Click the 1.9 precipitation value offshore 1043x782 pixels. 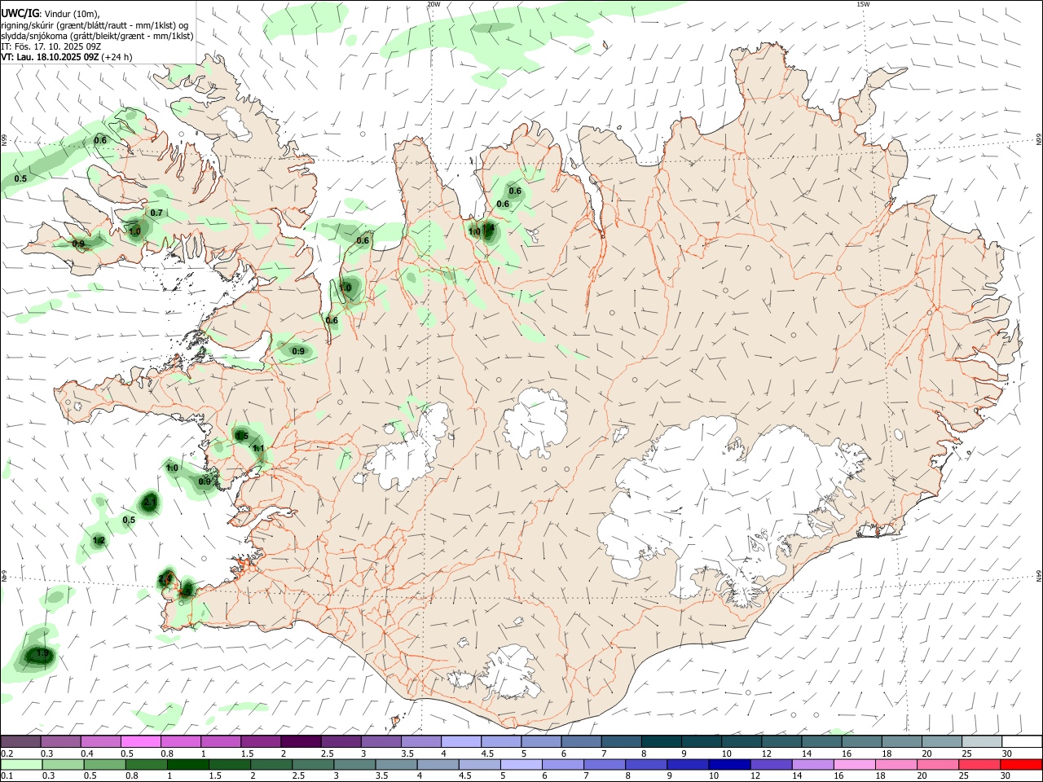pyautogui.click(x=43, y=653)
